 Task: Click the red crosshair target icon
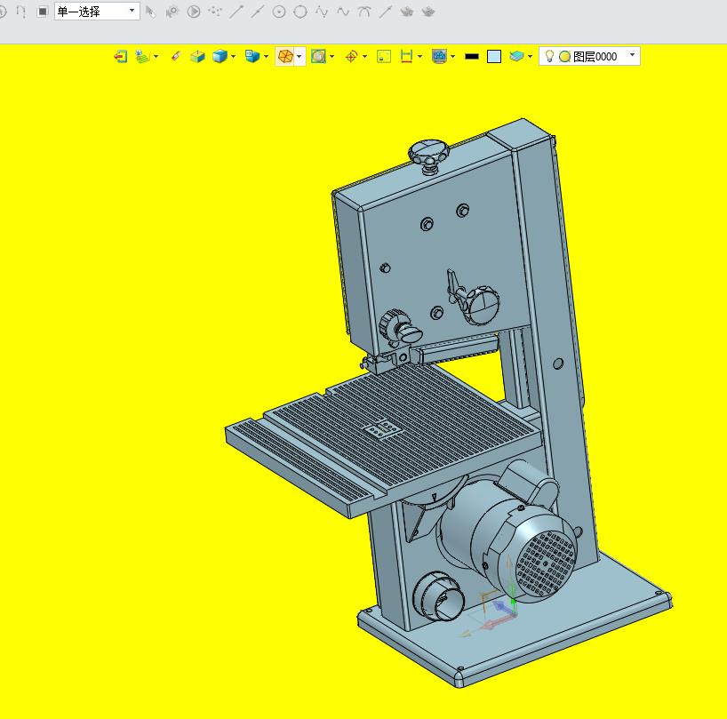pyautogui.click(x=351, y=57)
